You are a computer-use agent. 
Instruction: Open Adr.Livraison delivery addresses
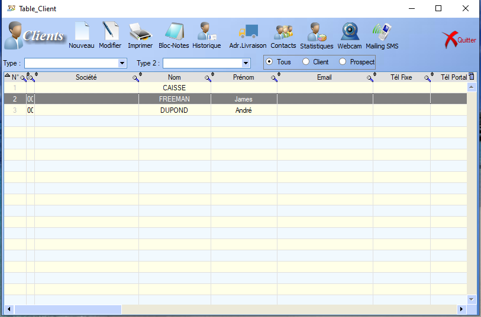pyautogui.click(x=248, y=34)
